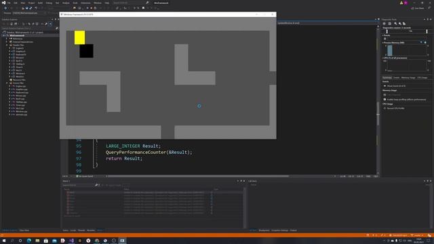Select Graphics.cpp in Solution Explorer
This screenshot has width=434, height=244.
click(x=21, y=89)
